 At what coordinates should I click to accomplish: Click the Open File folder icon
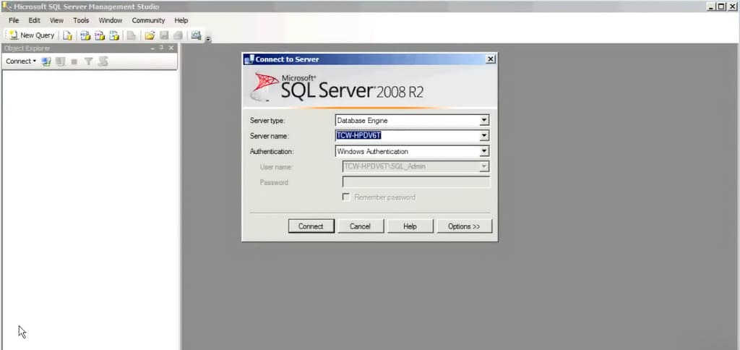(150, 35)
